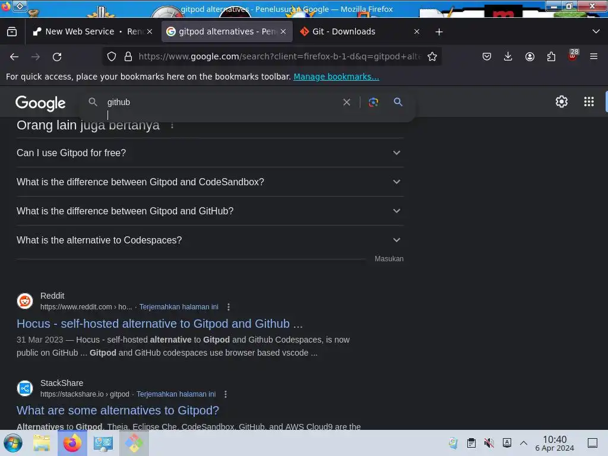This screenshot has height=456, width=608.
Task: Click Masukan feedback link
Action: click(x=389, y=259)
